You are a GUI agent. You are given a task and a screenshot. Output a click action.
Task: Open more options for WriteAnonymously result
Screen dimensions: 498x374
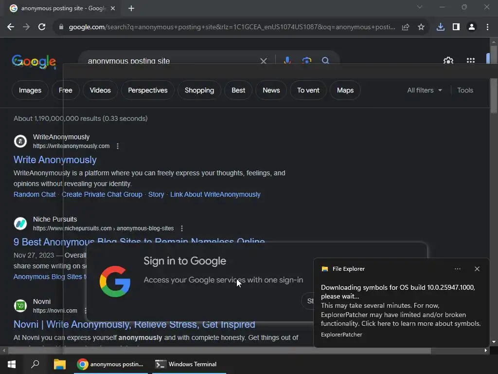(118, 146)
